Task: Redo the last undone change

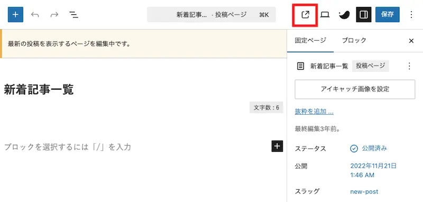Action: 54,15
